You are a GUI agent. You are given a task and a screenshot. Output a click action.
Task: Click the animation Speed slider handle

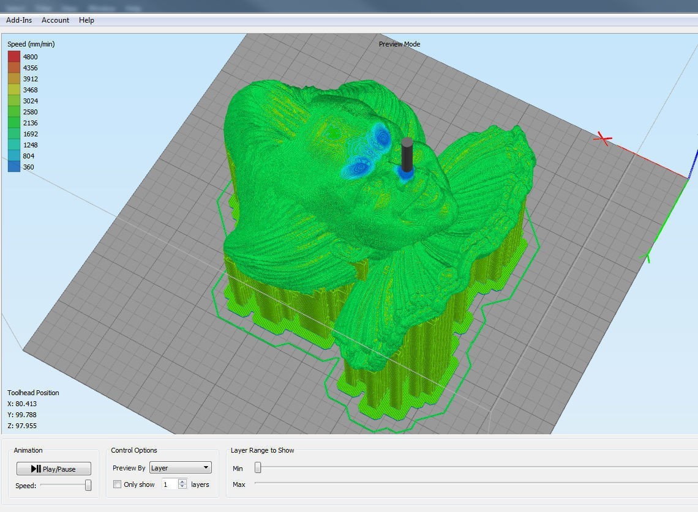tap(88, 485)
